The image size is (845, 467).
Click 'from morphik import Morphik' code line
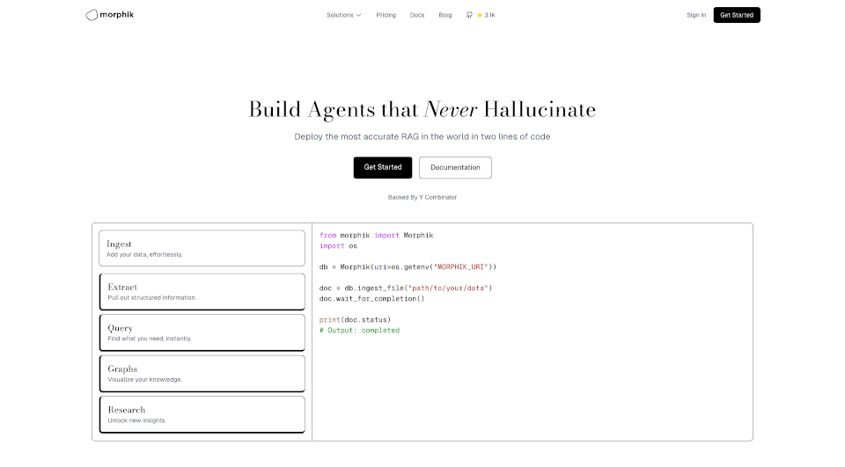point(376,235)
